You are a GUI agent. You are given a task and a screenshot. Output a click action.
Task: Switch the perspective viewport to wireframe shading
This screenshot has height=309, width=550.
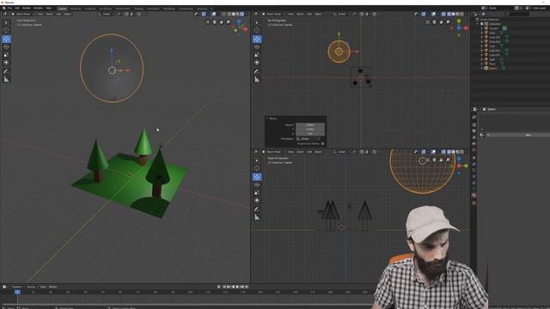(x=229, y=14)
